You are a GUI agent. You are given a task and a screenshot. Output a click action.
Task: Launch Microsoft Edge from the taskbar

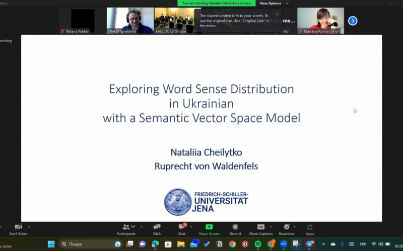coord(155,244)
